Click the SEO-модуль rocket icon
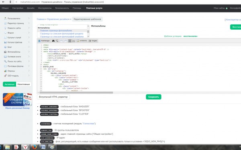The width and height of the screenshot is (241, 150). 5,76
